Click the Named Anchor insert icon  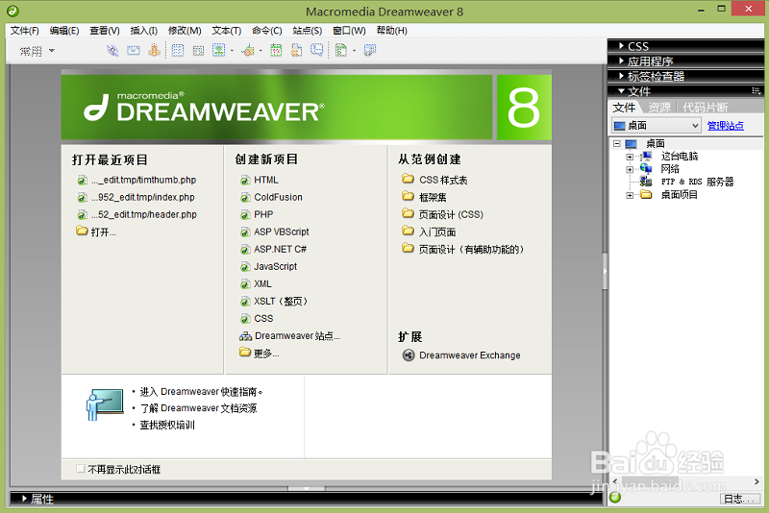pyautogui.click(x=154, y=51)
